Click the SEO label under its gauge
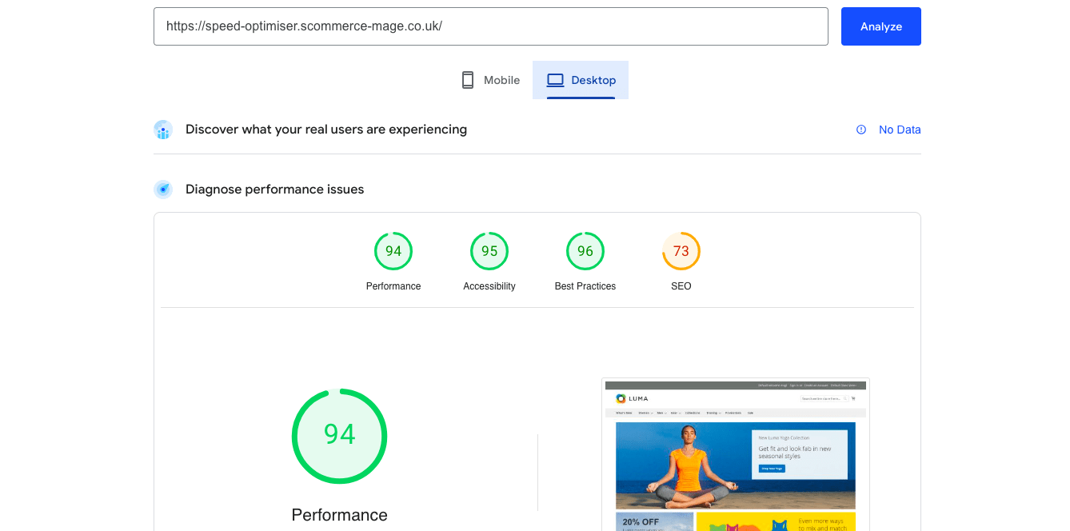 (681, 285)
